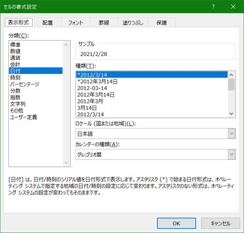Click down arrow of 種類 list scrollbar
The width and height of the screenshot is (244, 233).
[231, 114]
